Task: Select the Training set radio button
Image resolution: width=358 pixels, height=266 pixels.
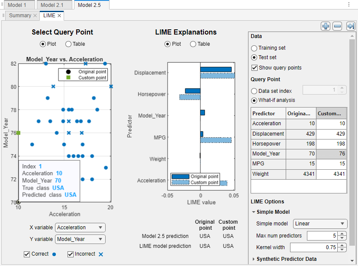Action: pyautogui.click(x=253, y=48)
